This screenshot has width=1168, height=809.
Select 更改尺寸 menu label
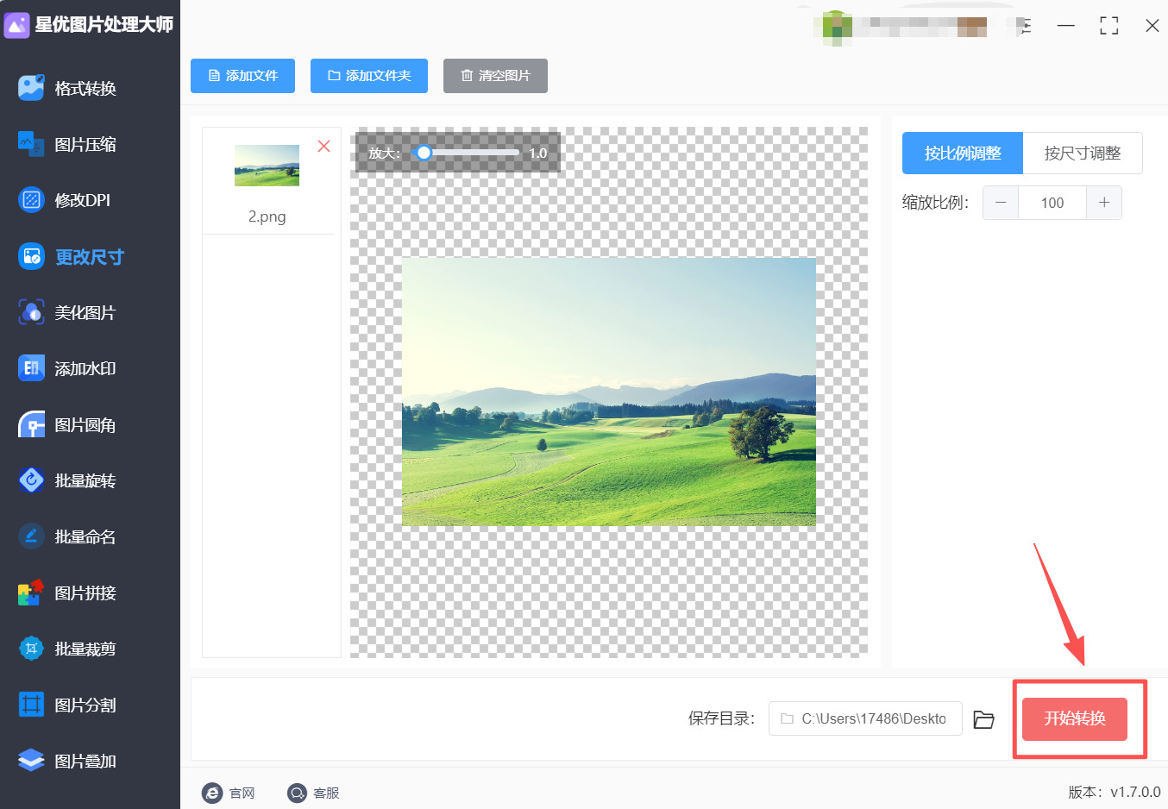(x=90, y=256)
